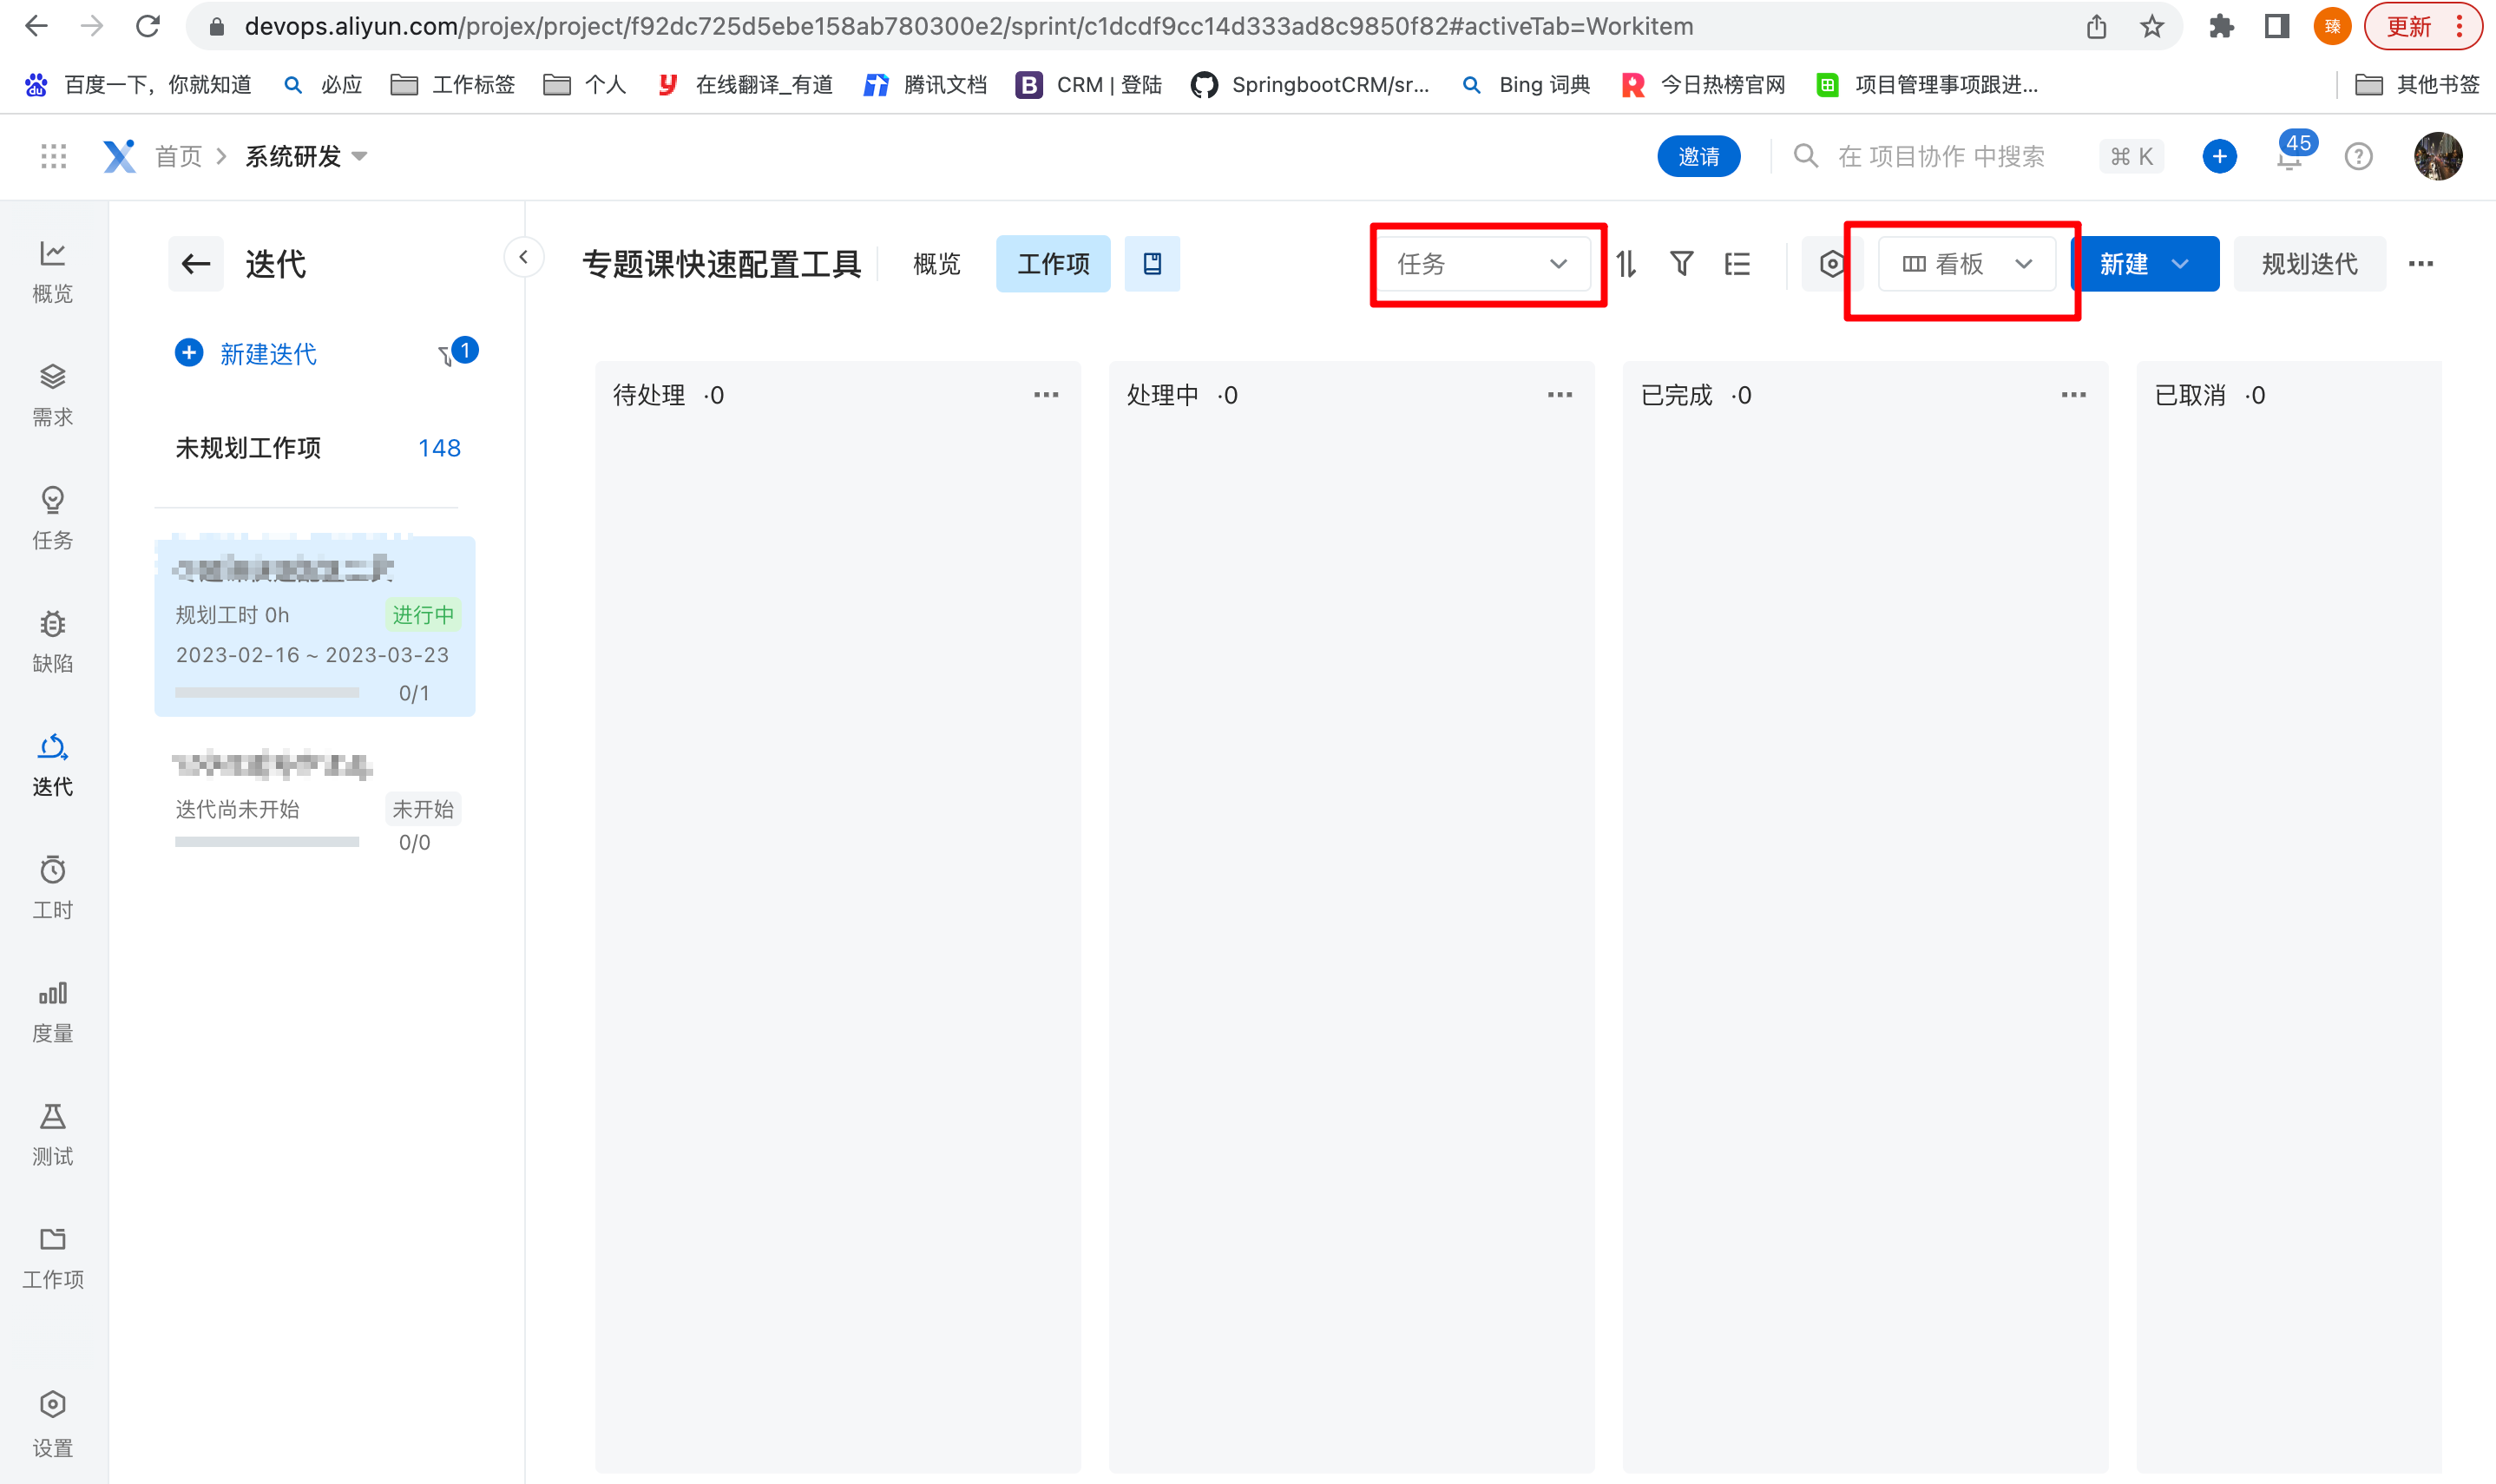Switch to the 工作项 tab

tap(1053, 264)
